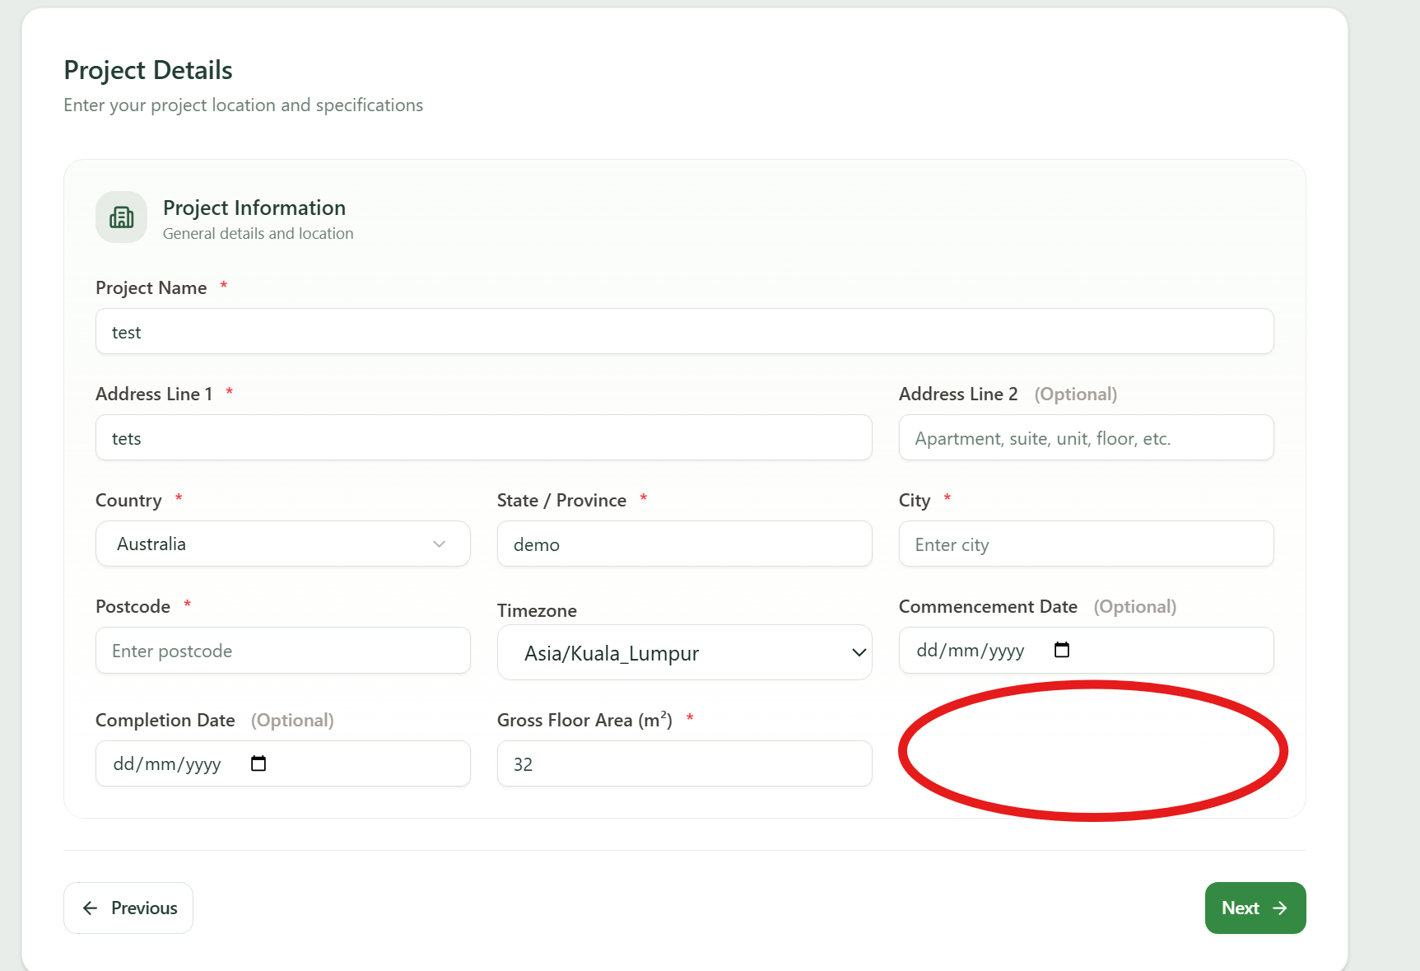The image size is (1420, 971).
Task: Click the Completion Date dd/mm/yyyy text
Action: click(x=167, y=764)
